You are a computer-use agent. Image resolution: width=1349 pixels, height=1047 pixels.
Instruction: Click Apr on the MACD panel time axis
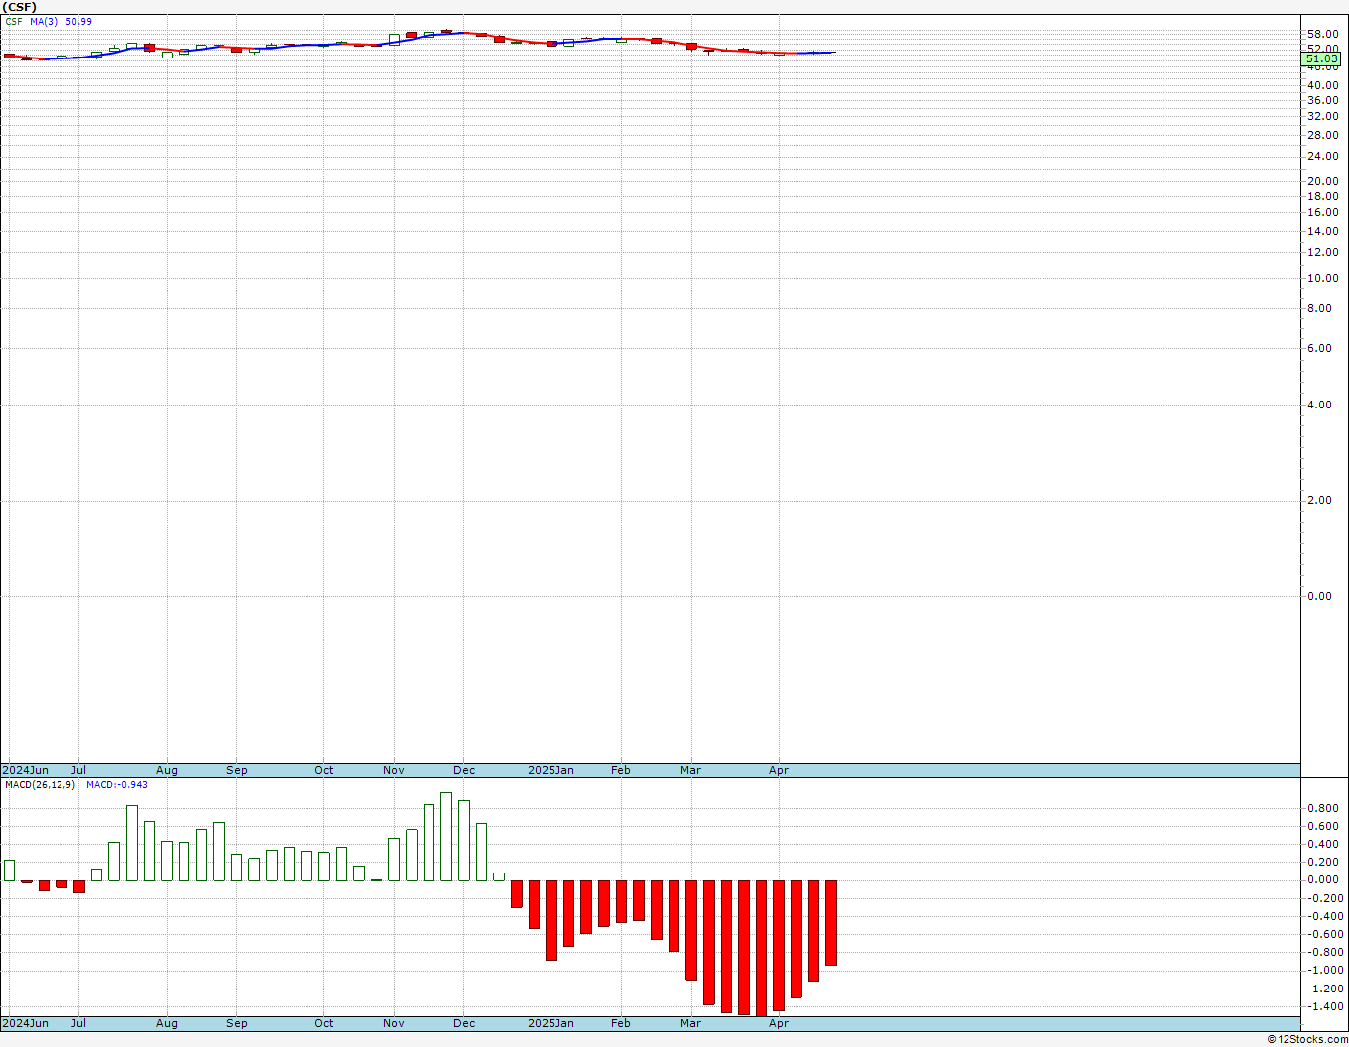pyautogui.click(x=779, y=1023)
